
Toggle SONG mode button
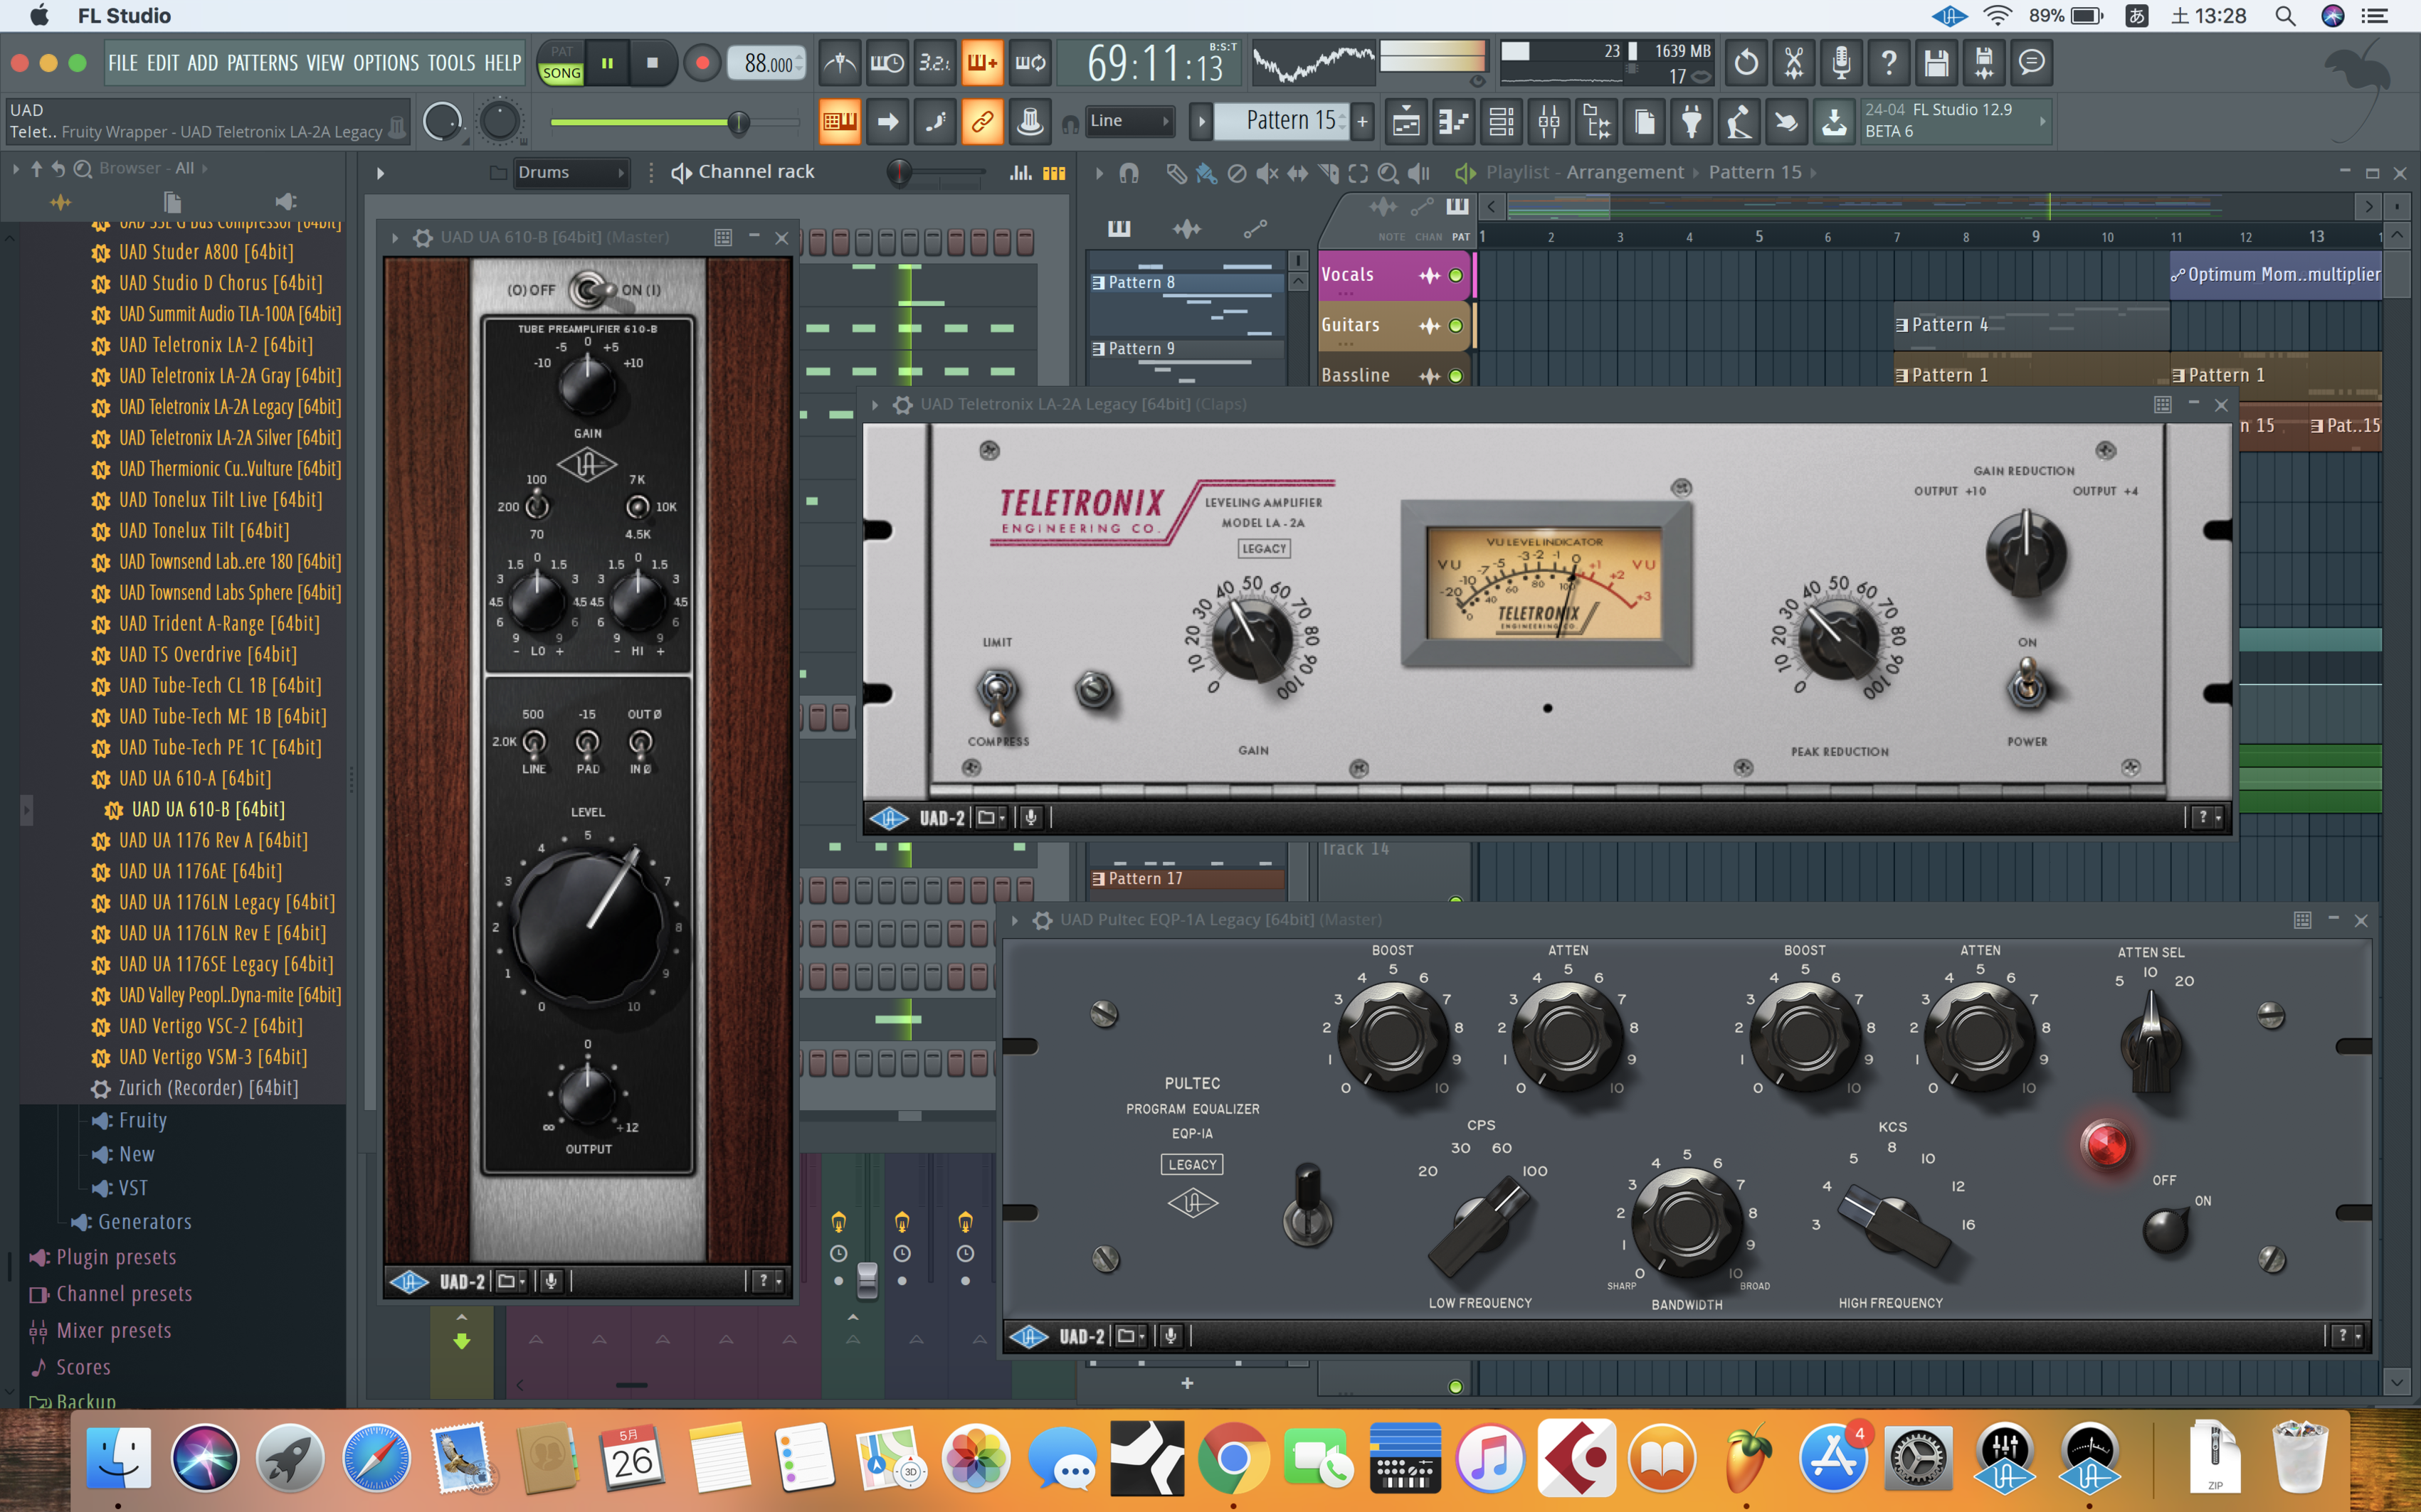pyautogui.click(x=561, y=73)
